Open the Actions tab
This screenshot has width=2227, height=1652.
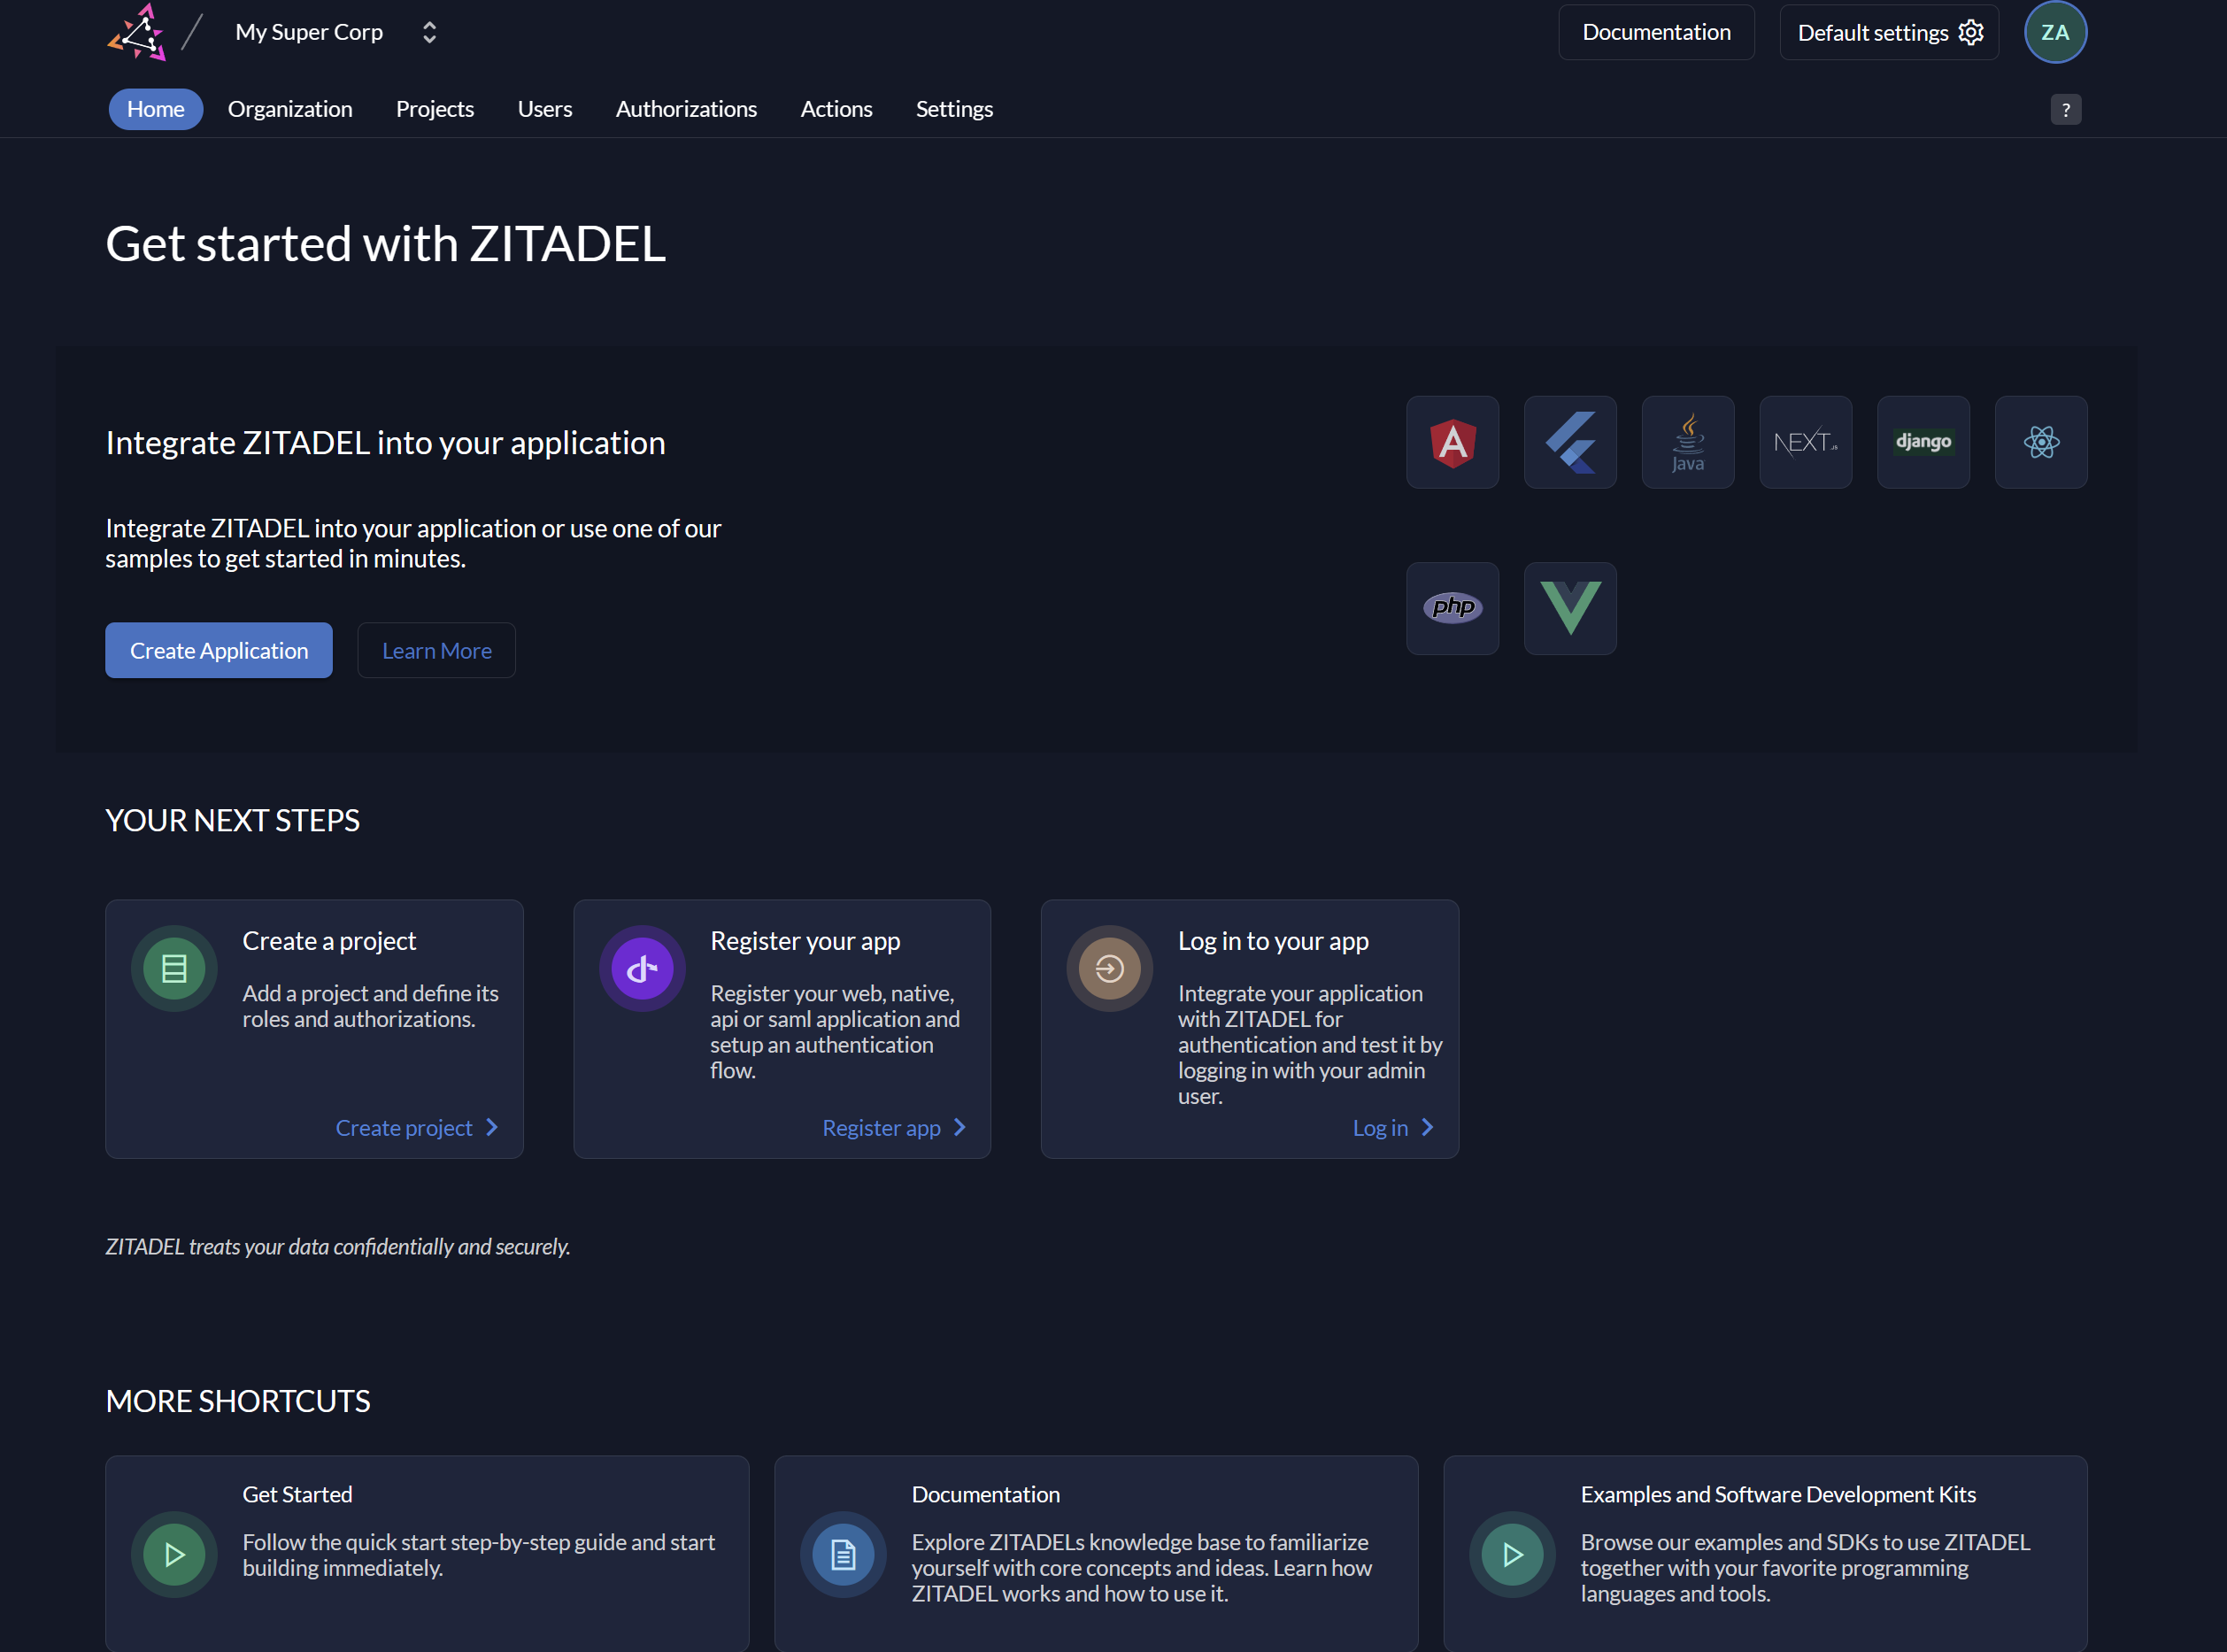836,109
